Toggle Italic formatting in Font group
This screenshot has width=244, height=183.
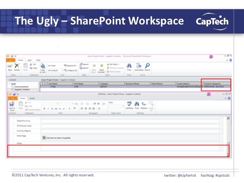point(48,109)
